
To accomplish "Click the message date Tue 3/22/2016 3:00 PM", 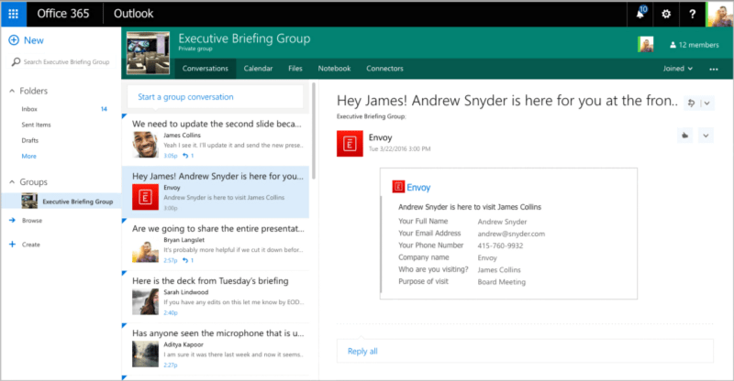I will tap(399, 149).
